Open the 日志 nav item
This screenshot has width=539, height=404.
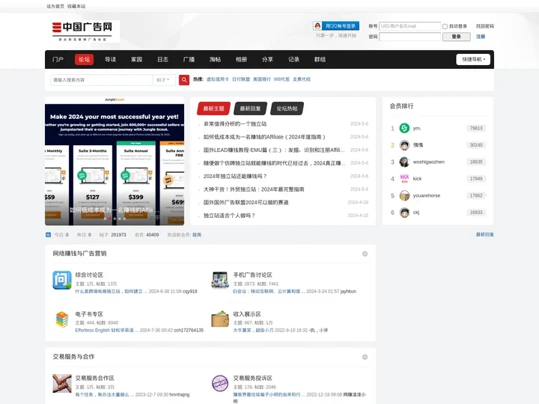click(162, 59)
